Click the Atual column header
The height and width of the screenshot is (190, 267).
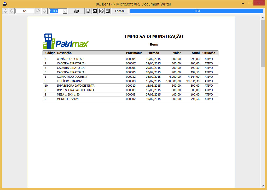(196, 53)
